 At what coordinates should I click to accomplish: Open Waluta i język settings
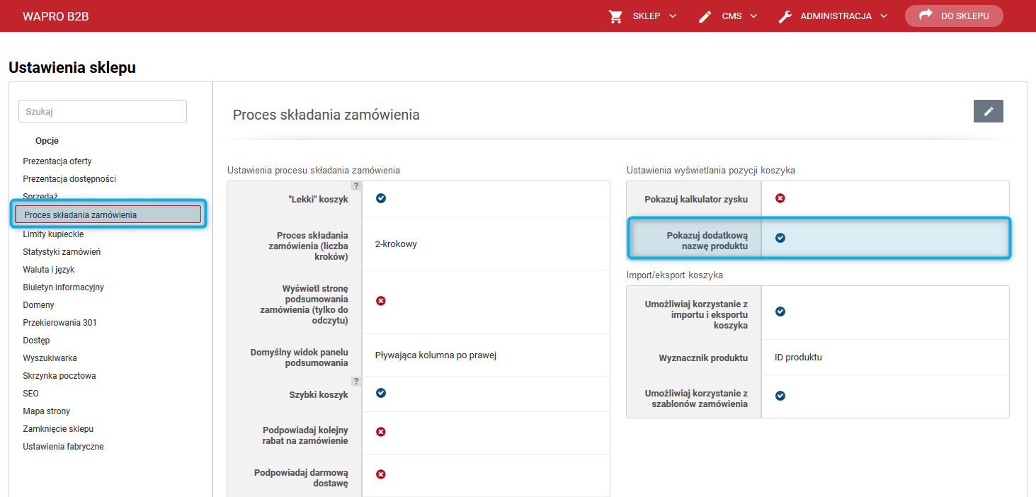pos(49,270)
